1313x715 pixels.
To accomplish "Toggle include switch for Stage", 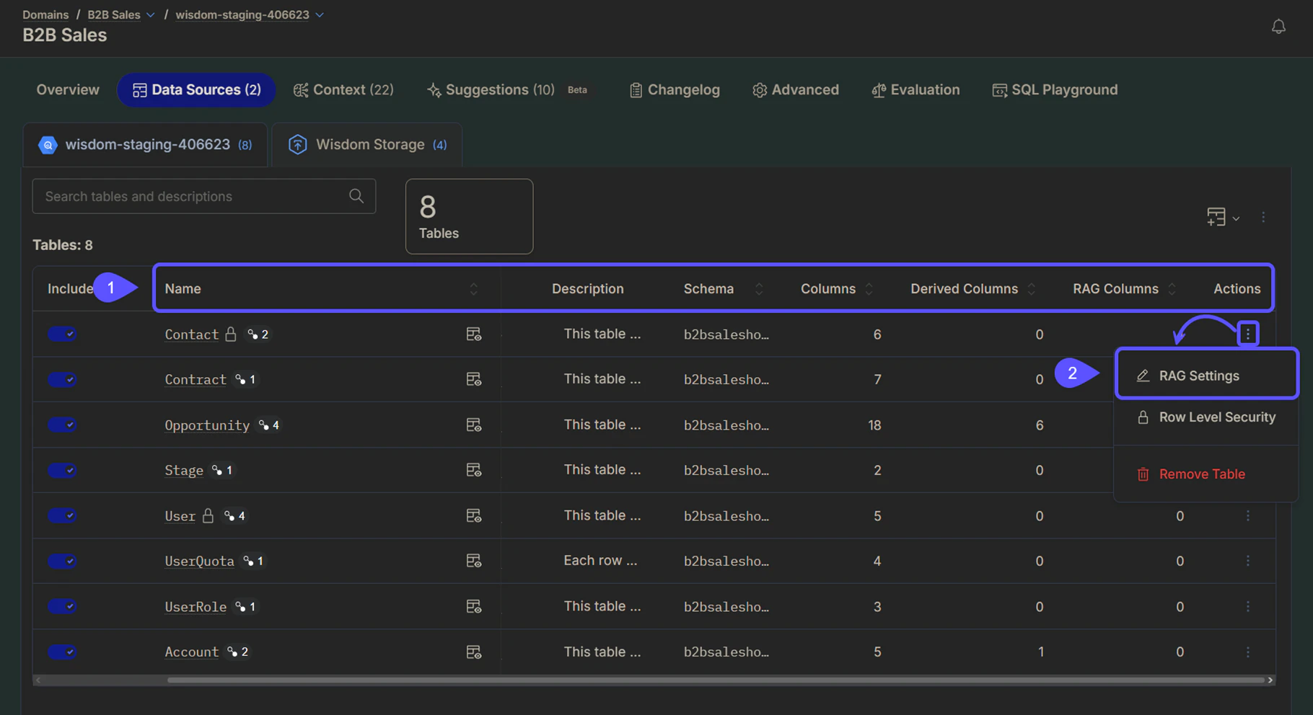I will 63,470.
